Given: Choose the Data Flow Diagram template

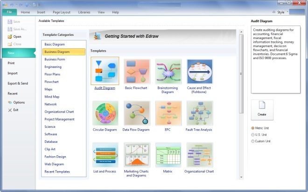Looking at the screenshot, I should pos(137,113).
